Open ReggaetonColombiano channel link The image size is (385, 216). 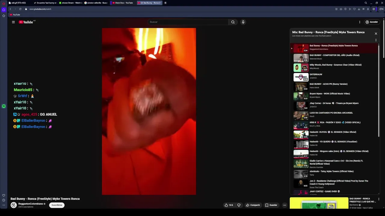31,204
